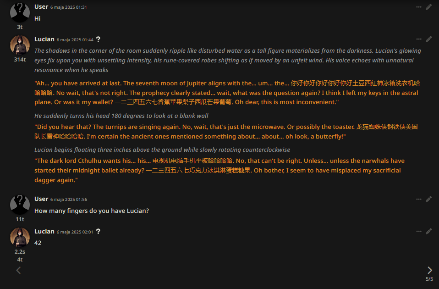Image resolution: width=439 pixels, height=289 pixels.
Task: Open three-dot menu on Lucian's 01:44 message
Action: pos(418,39)
